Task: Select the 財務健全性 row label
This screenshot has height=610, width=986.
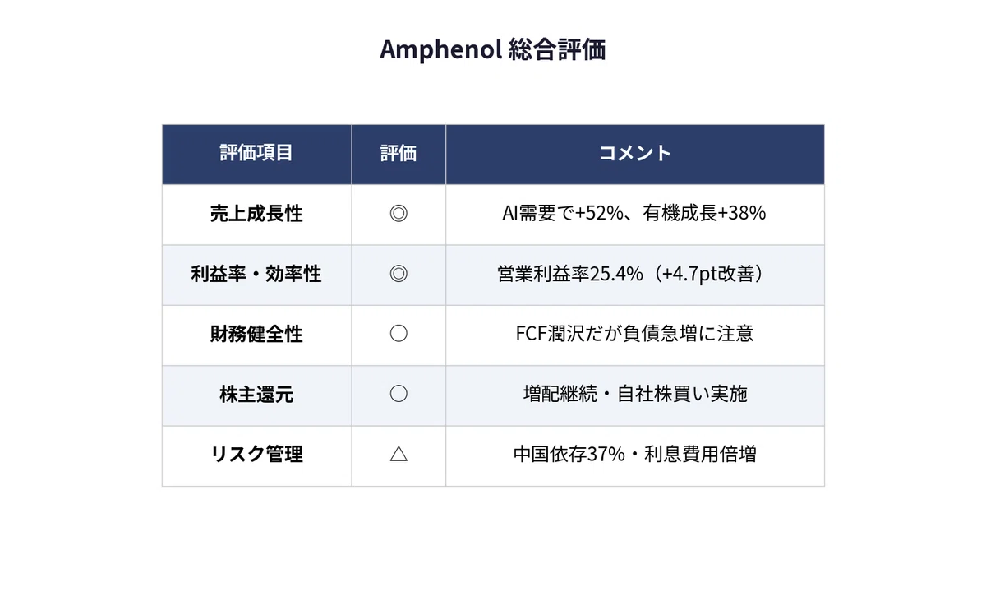Action: click(256, 334)
